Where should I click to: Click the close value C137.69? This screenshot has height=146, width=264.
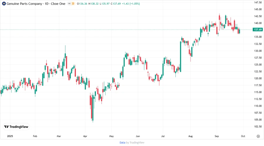[116, 4]
